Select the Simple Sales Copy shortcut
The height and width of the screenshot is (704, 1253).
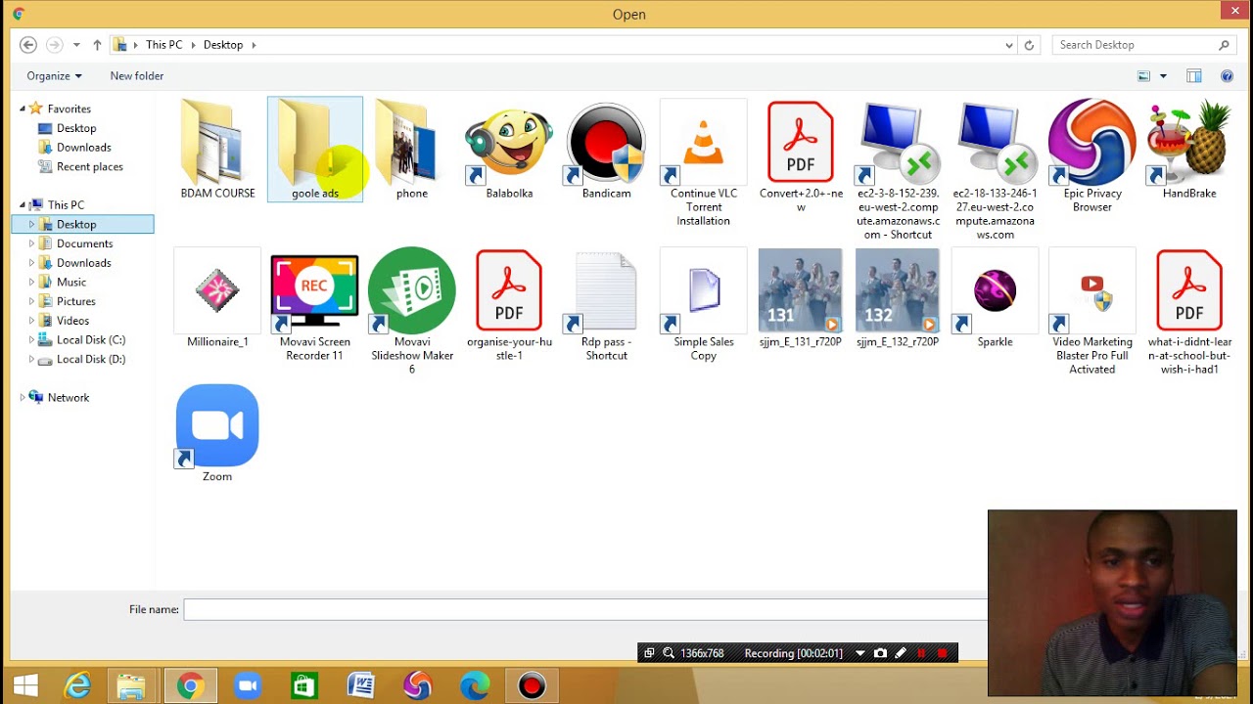[x=703, y=305]
